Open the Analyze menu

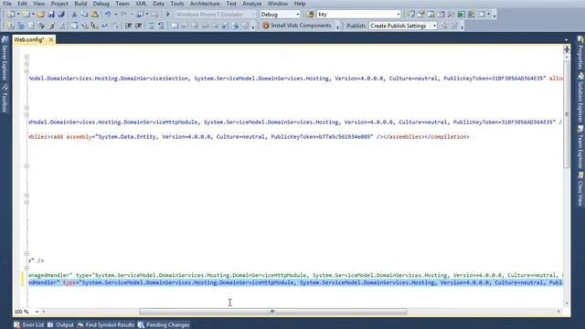click(252, 4)
